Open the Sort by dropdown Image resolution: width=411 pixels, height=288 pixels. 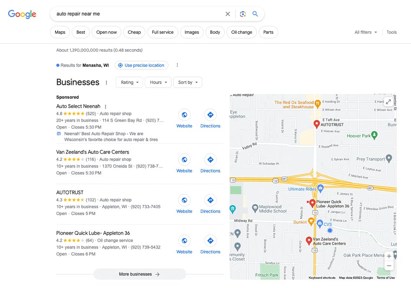pyautogui.click(x=187, y=82)
